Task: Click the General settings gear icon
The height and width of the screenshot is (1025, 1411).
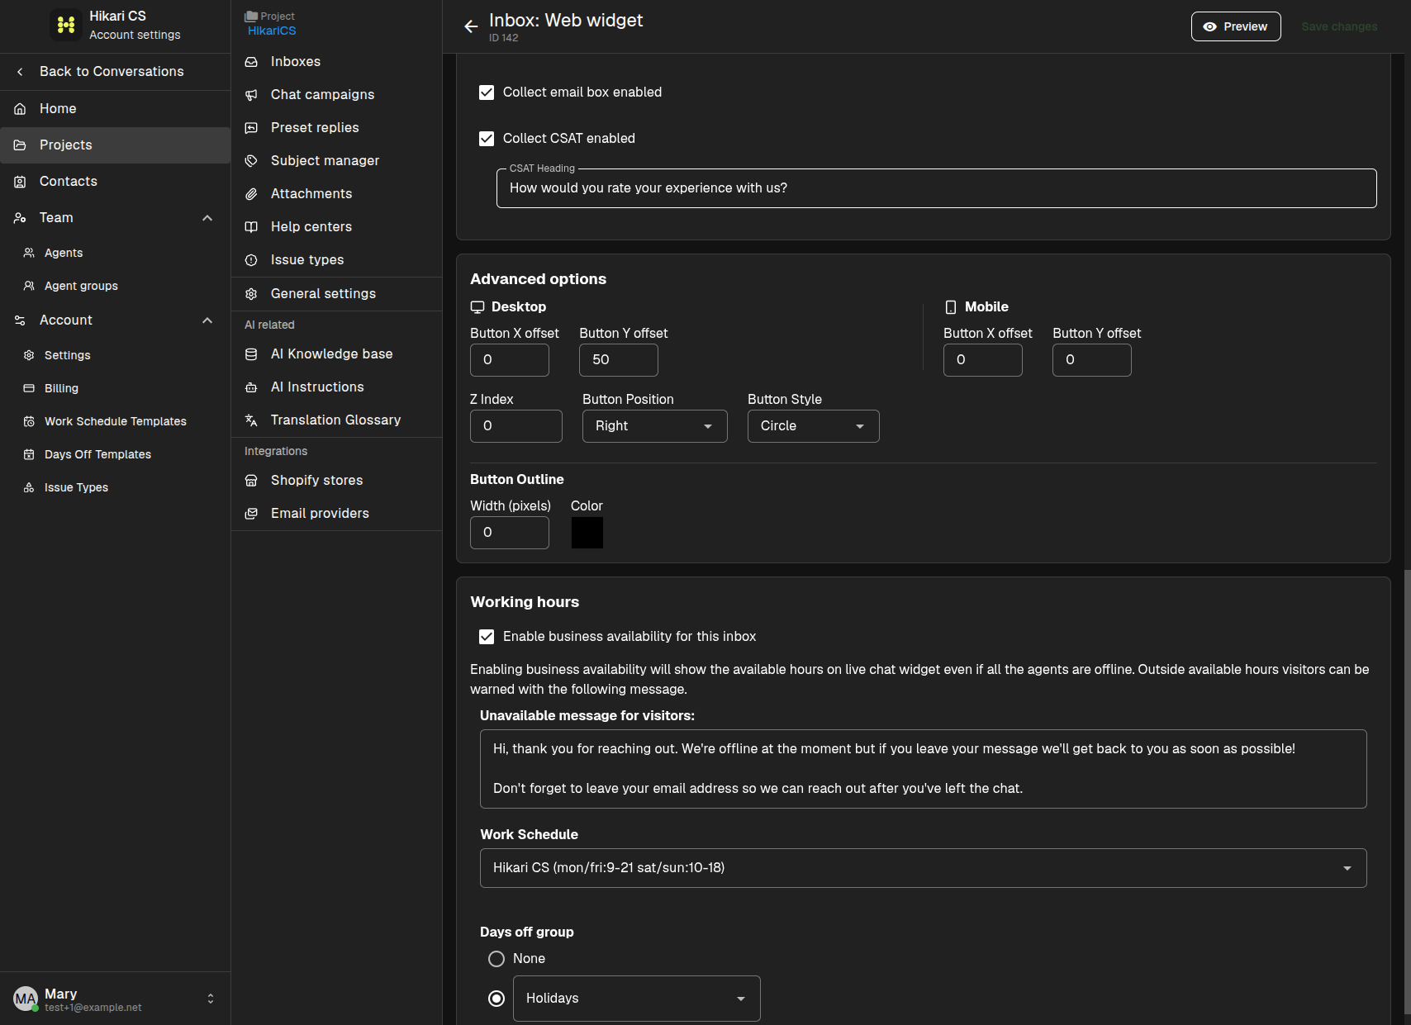Action: tap(251, 294)
